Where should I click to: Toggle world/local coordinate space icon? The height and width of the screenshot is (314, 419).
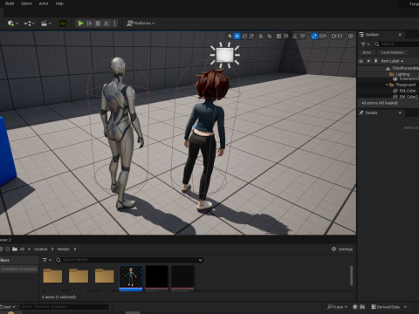261,36
